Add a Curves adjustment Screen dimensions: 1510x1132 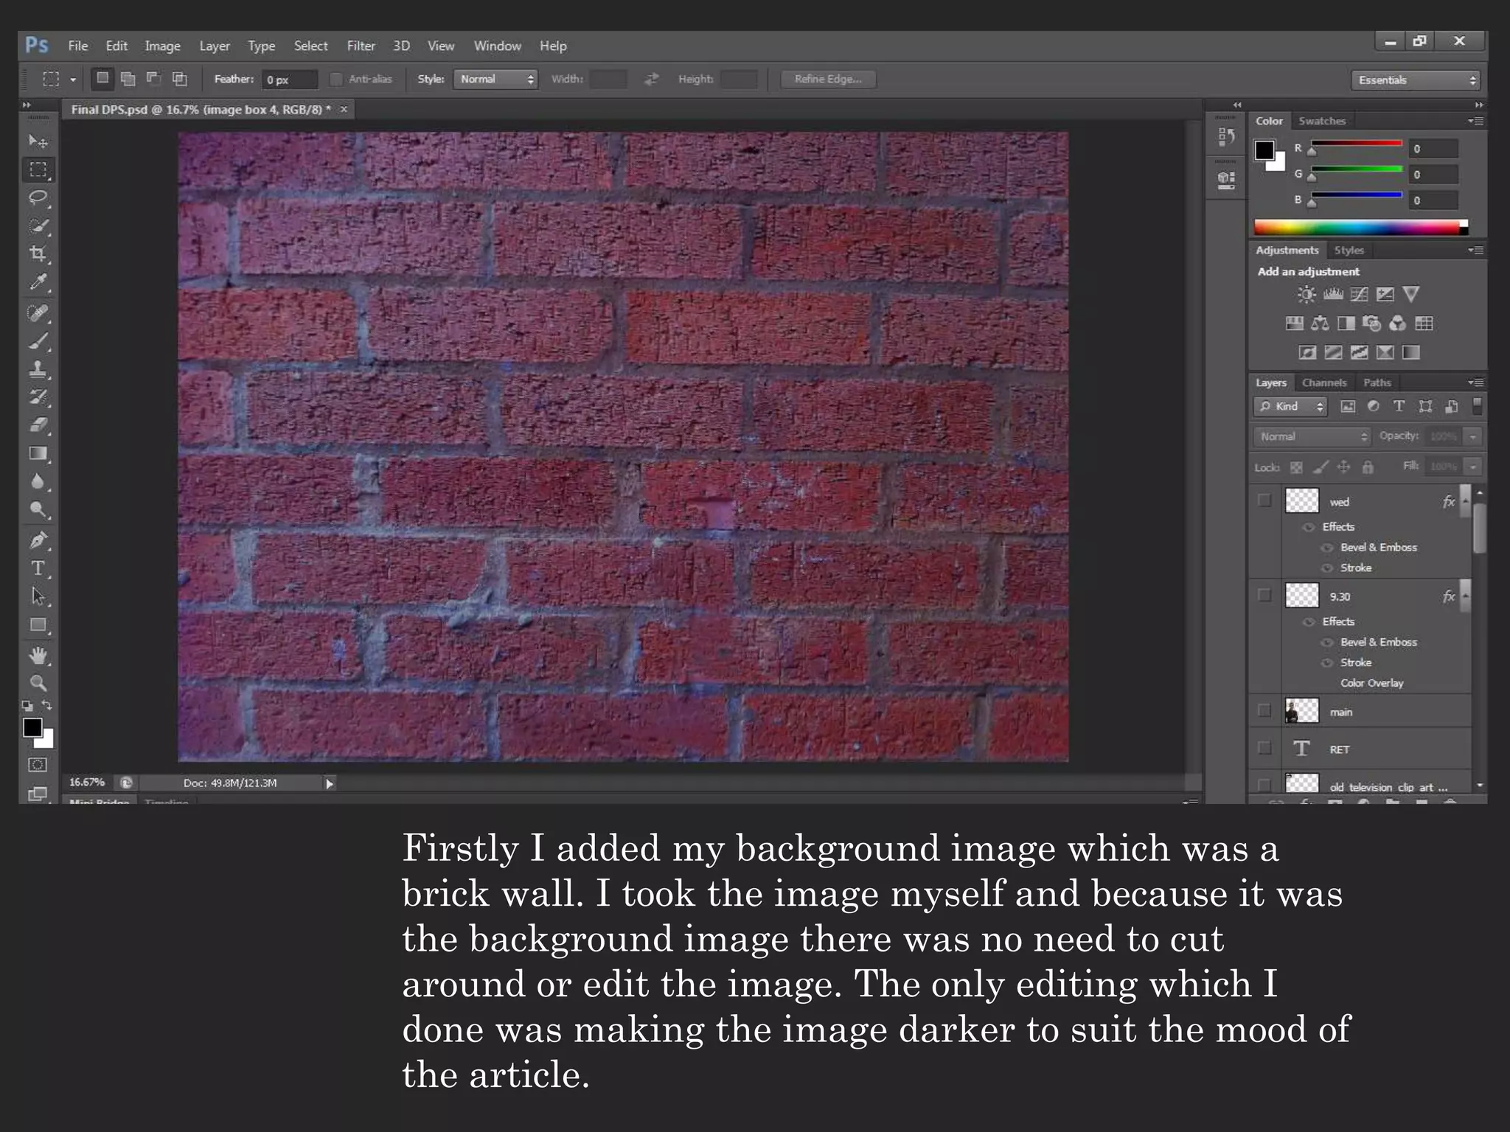[1359, 295]
